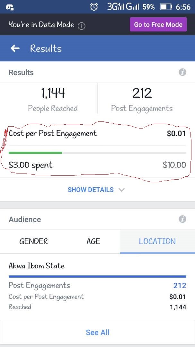This screenshot has width=195, height=347.
Task: Open the Data Mode info icon
Action: [82, 26]
